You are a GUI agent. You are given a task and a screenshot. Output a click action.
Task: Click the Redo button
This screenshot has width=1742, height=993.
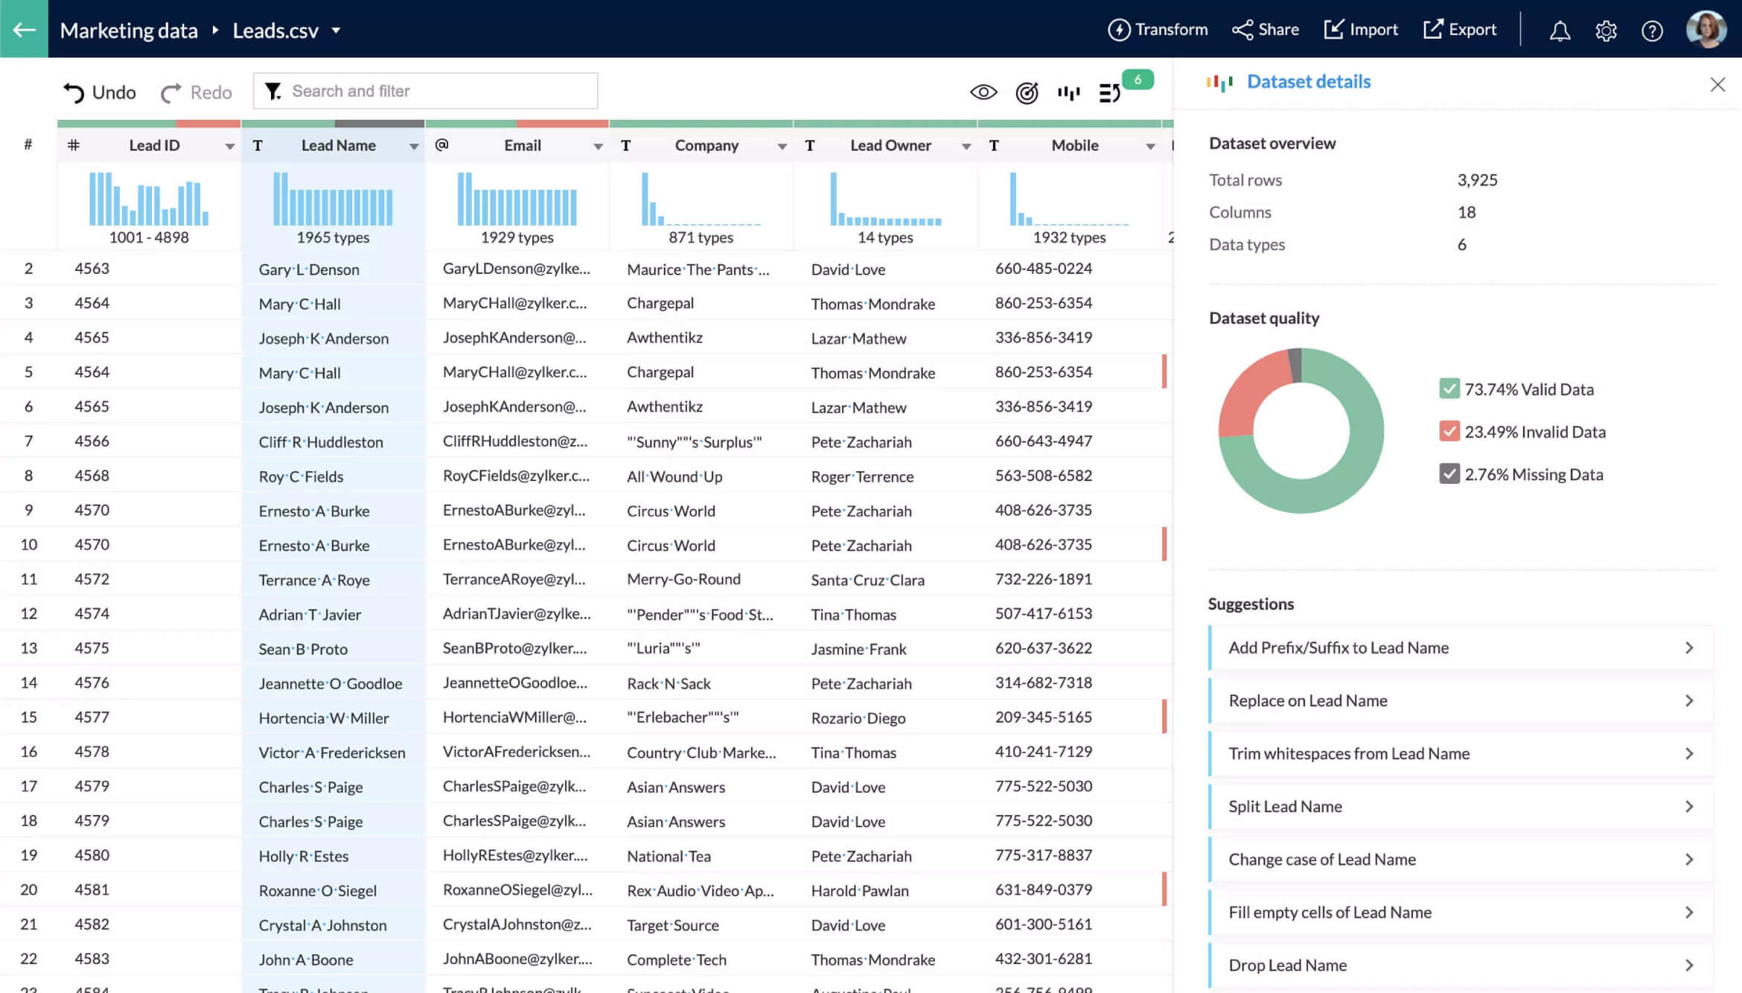click(x=195, y=91)
